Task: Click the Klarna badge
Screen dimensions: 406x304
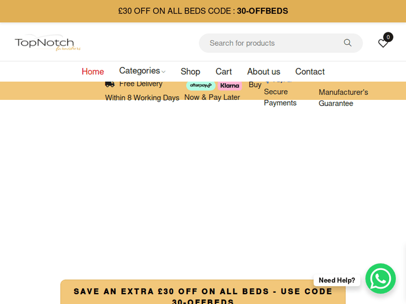Action: pos(230,85)
